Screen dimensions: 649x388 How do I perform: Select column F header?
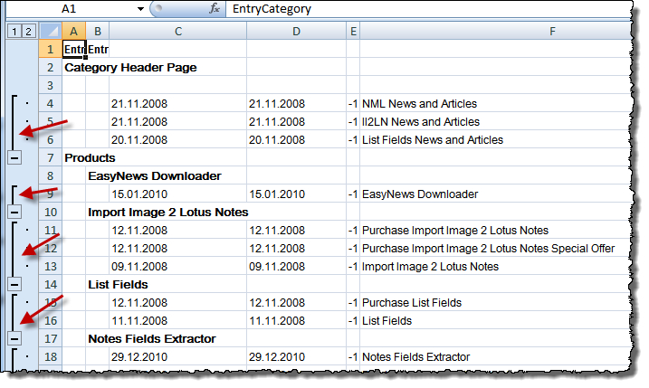[x=496, y=32]
